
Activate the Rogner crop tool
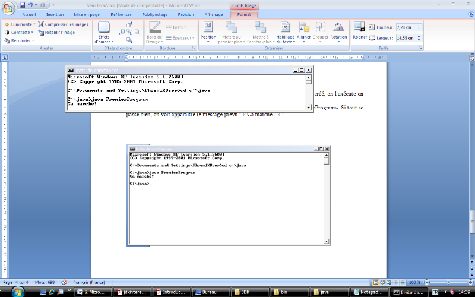tap(360, 31)
